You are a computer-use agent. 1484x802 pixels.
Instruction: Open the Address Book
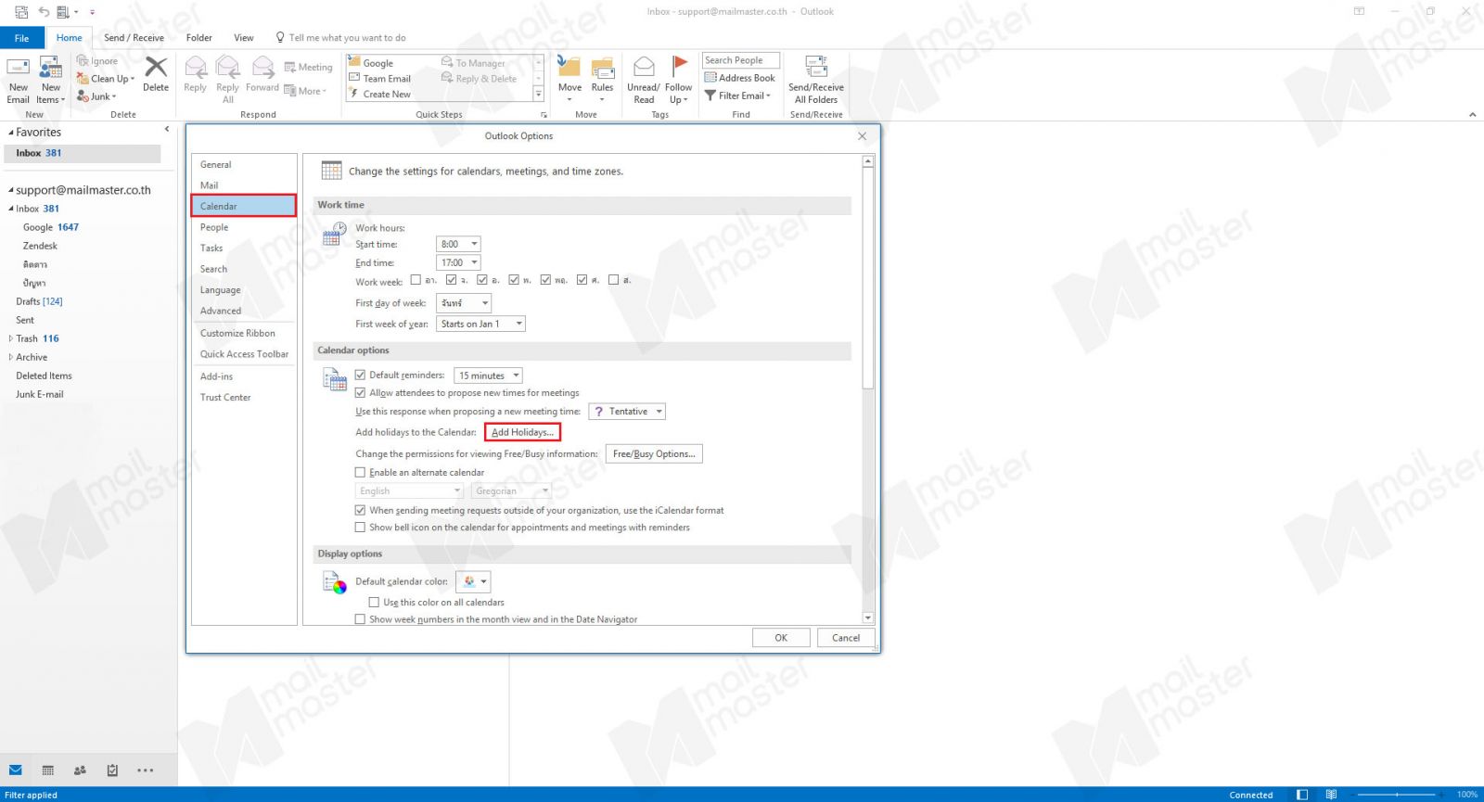[x=740, y=78]
